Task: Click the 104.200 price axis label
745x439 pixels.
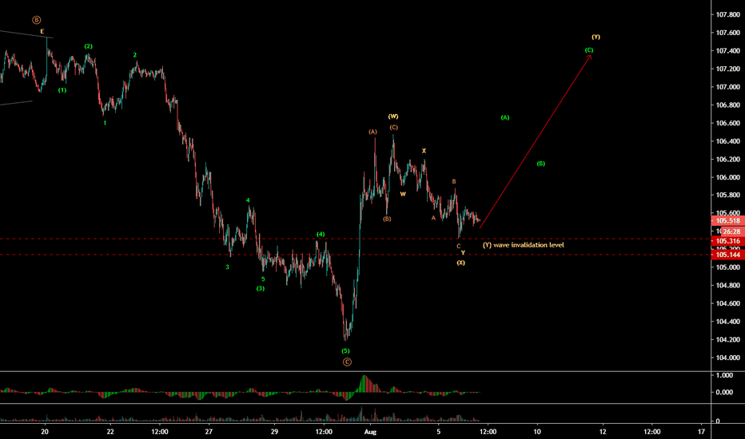Action: 728,340
